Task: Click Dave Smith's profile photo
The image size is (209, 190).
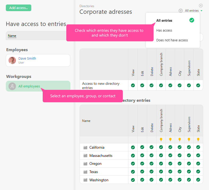Action: click(x=12, y=60)
